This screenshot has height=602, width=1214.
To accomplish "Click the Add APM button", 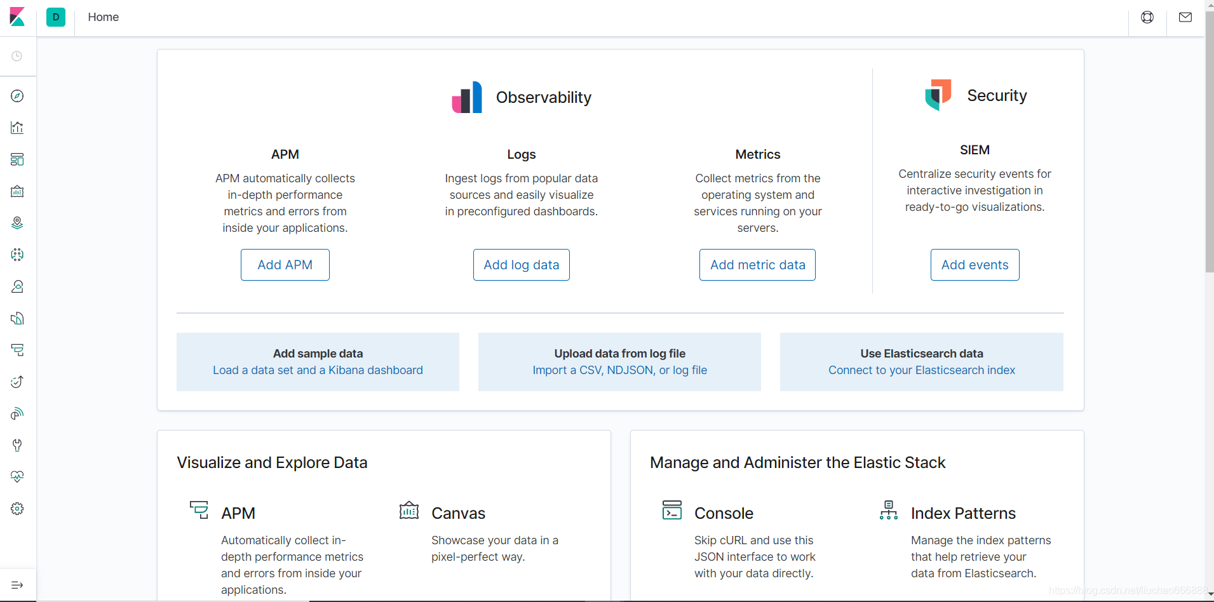I will [285, 265].
